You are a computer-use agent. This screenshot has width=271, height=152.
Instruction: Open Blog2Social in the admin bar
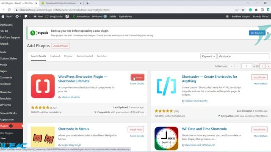point(54,16)
